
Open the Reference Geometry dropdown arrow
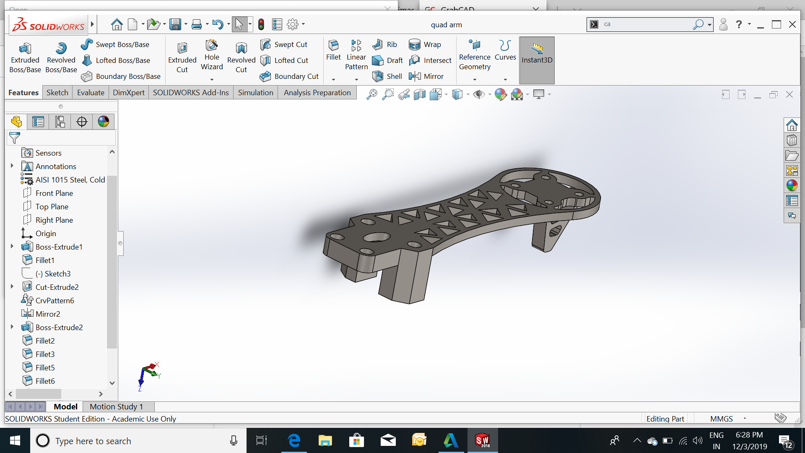click(475, 79)
